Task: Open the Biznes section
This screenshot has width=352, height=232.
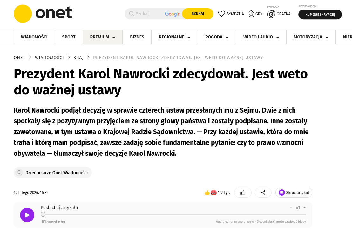Action: coord(137,37)
